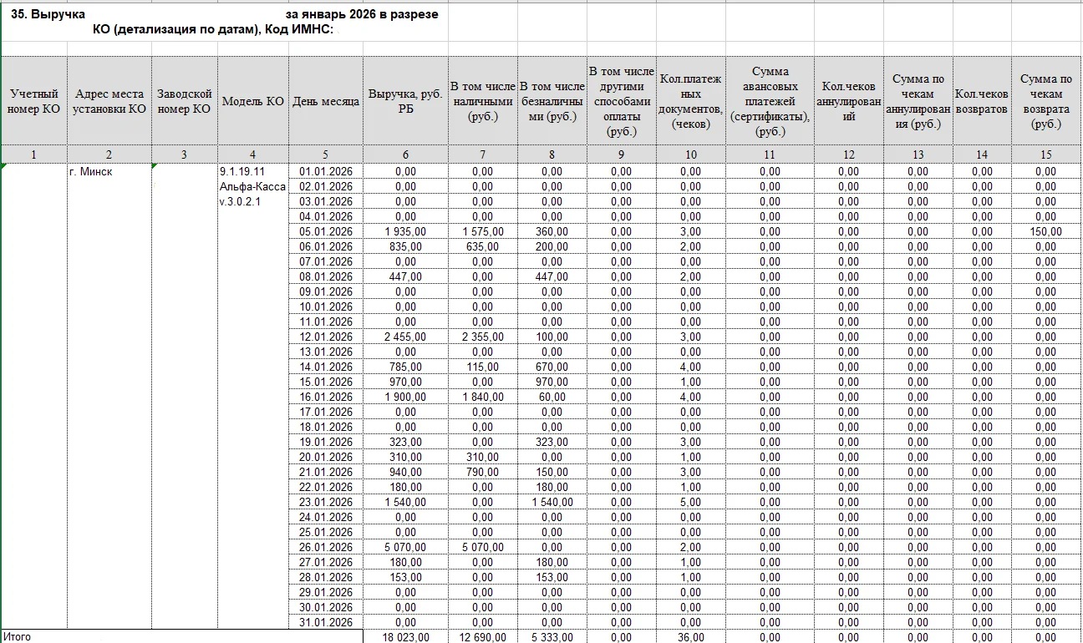Click the date cell 26.01.2026
1083x643 pixels.
point(326,547)
